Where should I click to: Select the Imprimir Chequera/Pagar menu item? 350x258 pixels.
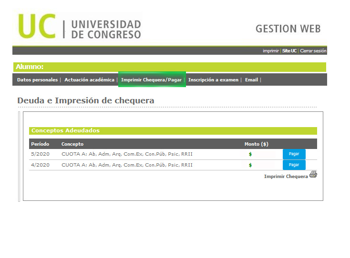tap(151, 80)
